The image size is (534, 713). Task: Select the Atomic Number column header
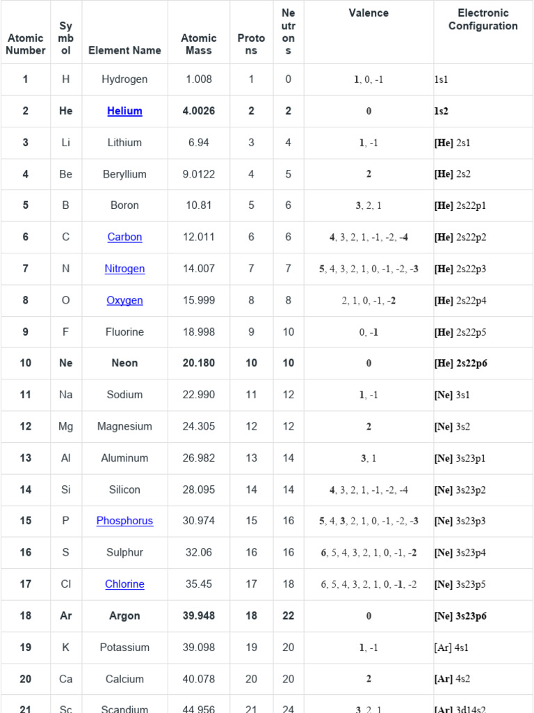tap(26, 44)
